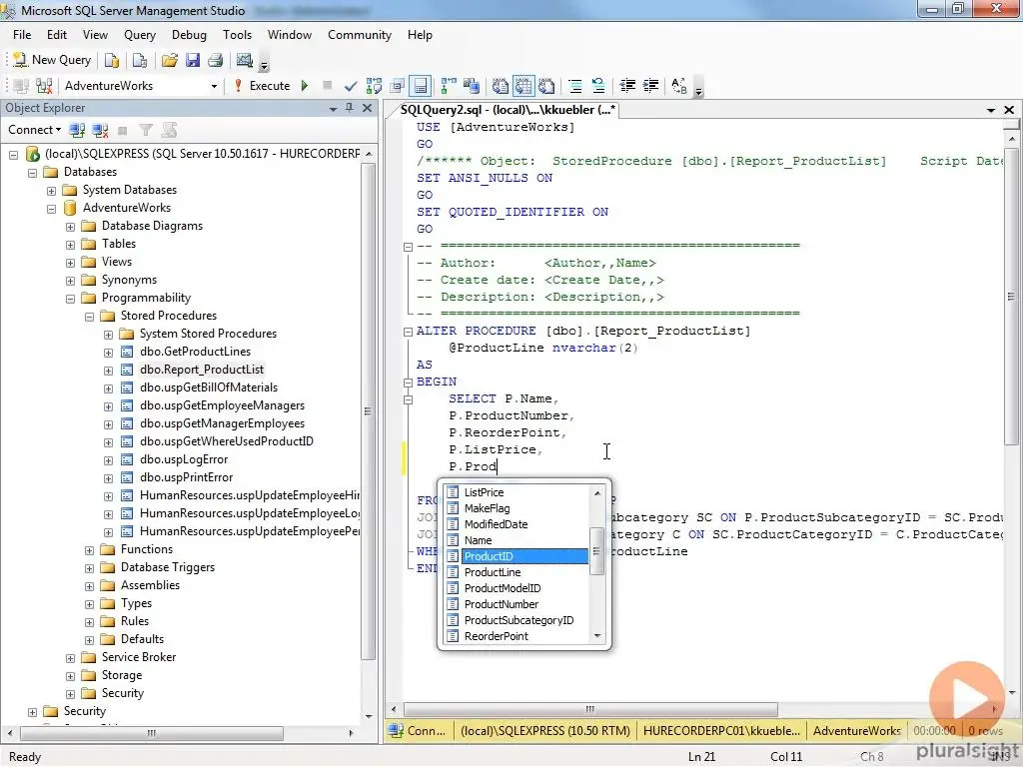Click the Object Explorer horizontal scrollbar thumb

(x=152, y=733)
